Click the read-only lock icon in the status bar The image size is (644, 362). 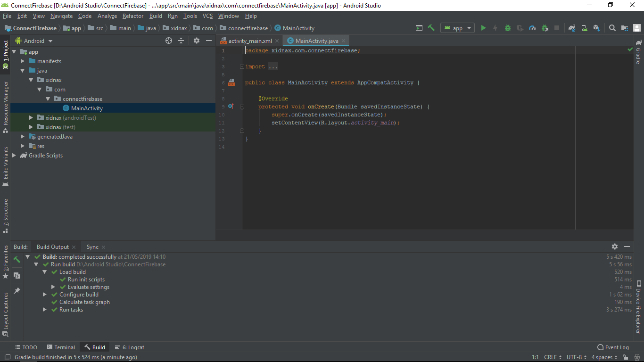626,357
